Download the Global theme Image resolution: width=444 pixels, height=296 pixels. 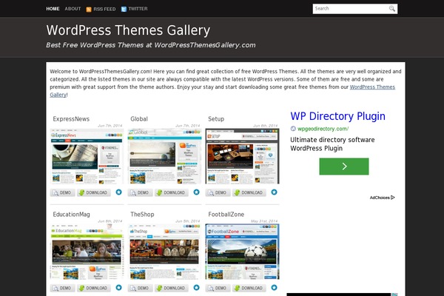[x=172, y=192]
